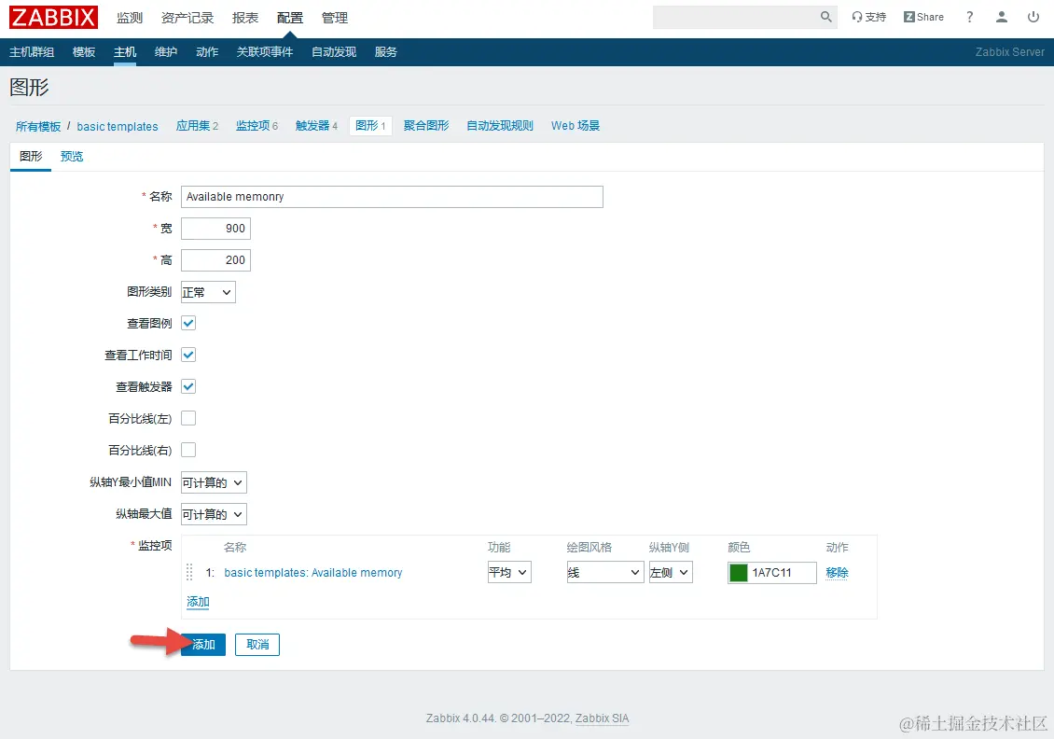Open the 功能 dropdown showing 平均
Image resolution: width=1054 pixels, height=739 pixels.
(508, 572)
